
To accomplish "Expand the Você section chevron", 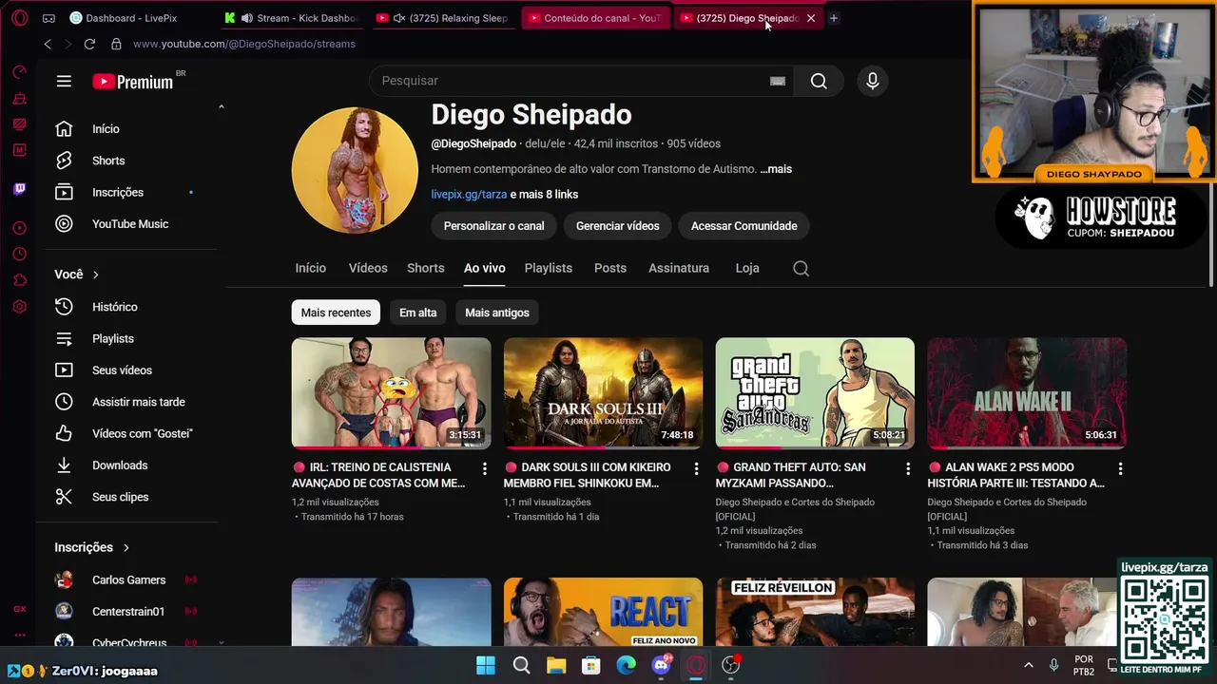I will click(x=95, y=275).
